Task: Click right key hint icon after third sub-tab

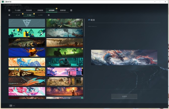Action: coord(49,15)
